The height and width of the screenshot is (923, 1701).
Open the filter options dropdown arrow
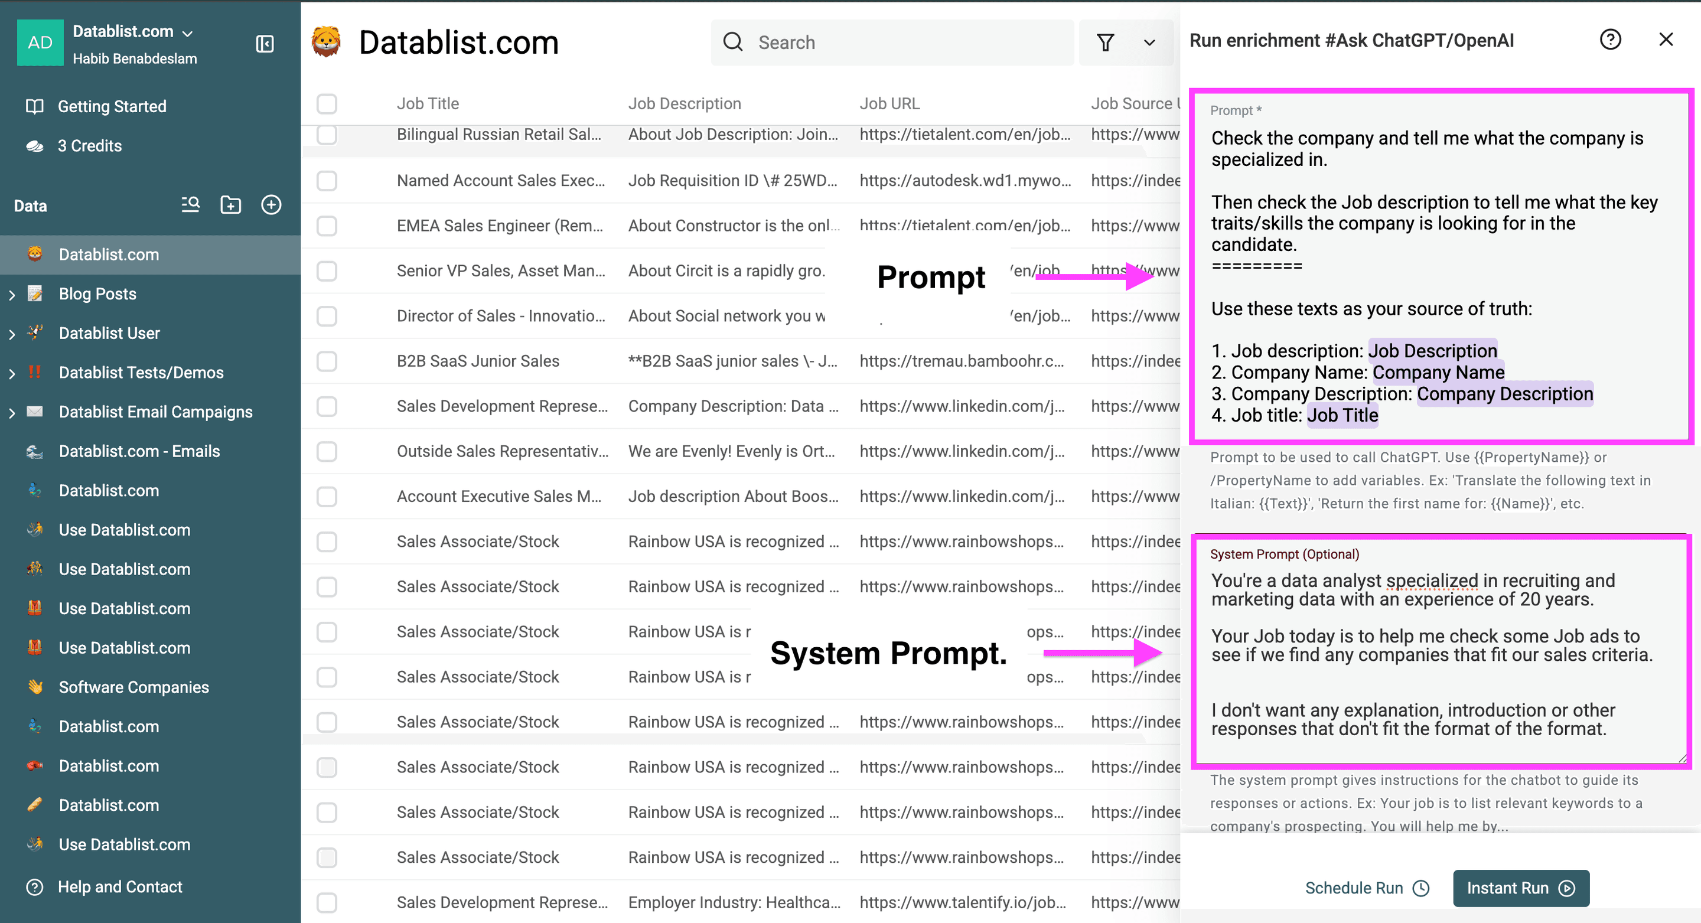1149,43
